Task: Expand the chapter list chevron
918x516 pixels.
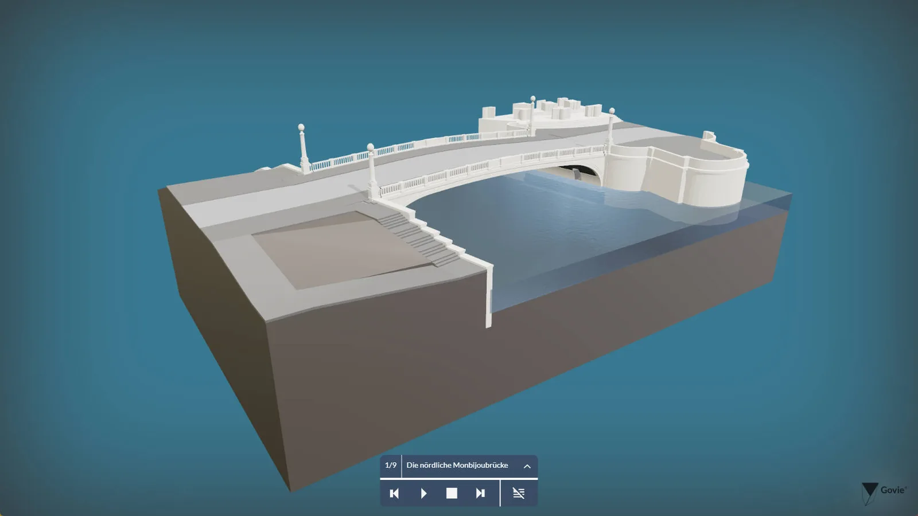Action: 527,466
